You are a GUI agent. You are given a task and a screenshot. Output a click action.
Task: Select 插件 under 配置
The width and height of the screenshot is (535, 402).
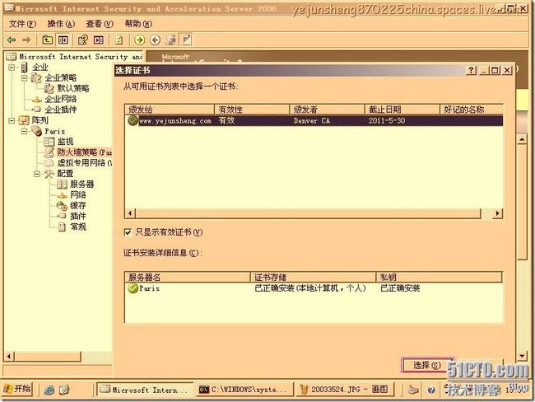click(78, 216)
